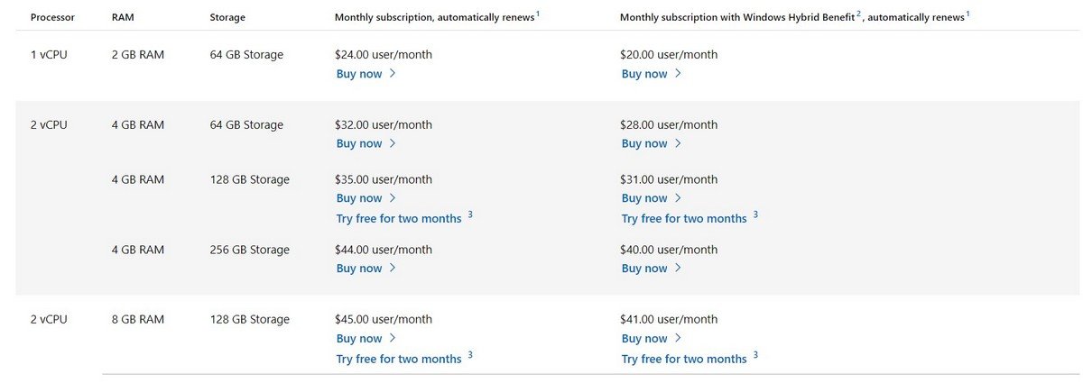1083x383 pixels.
Task: Click the chevron arrow beside $24.00 Buy now
Action: [x=393, y=74]
